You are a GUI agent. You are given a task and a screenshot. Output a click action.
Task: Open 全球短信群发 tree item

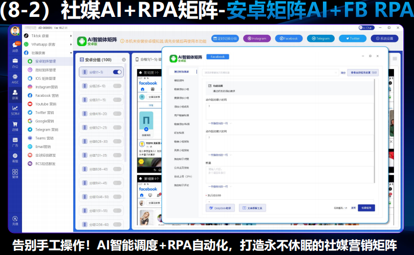[46, 155]
